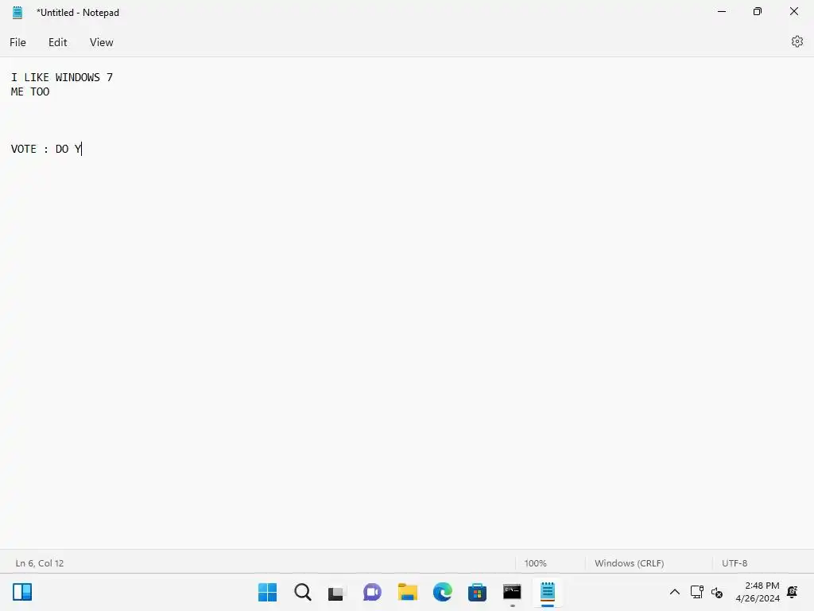The height and width of the screenshot is (611, 814).
Task: Place cursor in 'VOTE : DO Y' line
Action: 46,149
